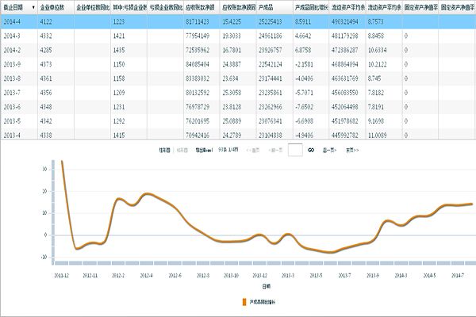
Task: Select the highlighted 2014-4 date row
Action: tap(238, 22)
